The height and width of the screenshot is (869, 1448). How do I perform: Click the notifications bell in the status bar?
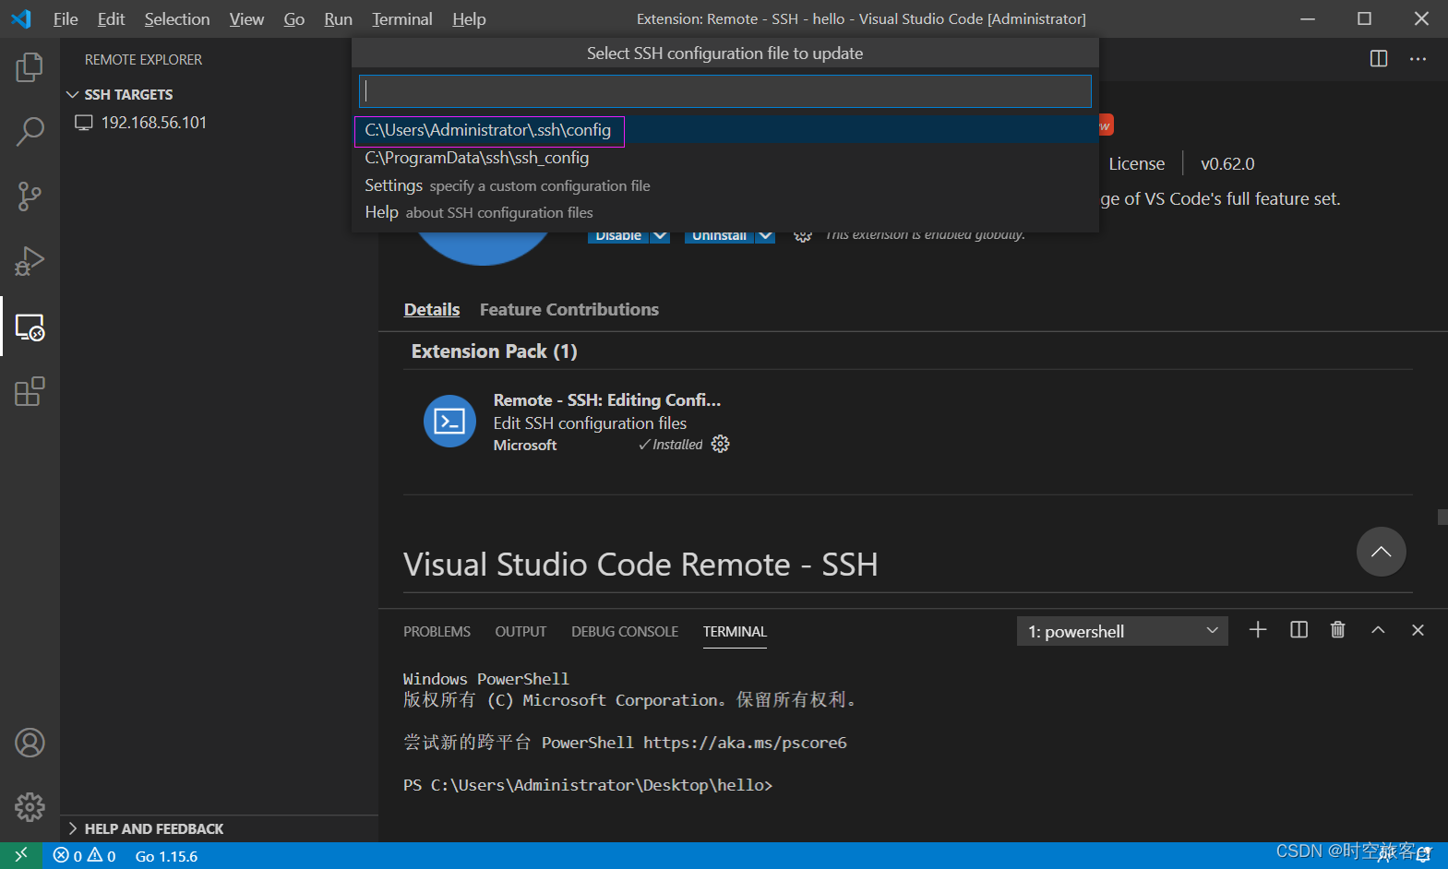1424,855
